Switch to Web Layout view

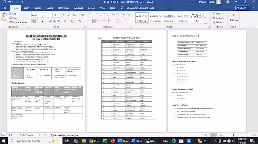[x=221, y=135]
